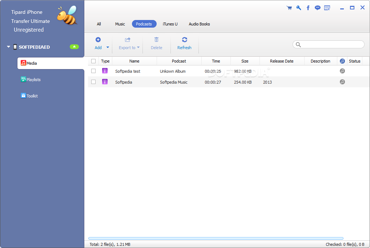
Task: Click the music note column header icon
Action: coord(342,61)
